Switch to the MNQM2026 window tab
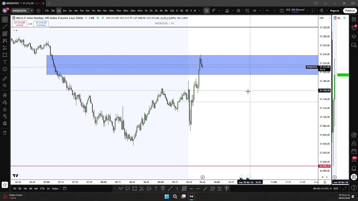 click(x=23, y=3)
